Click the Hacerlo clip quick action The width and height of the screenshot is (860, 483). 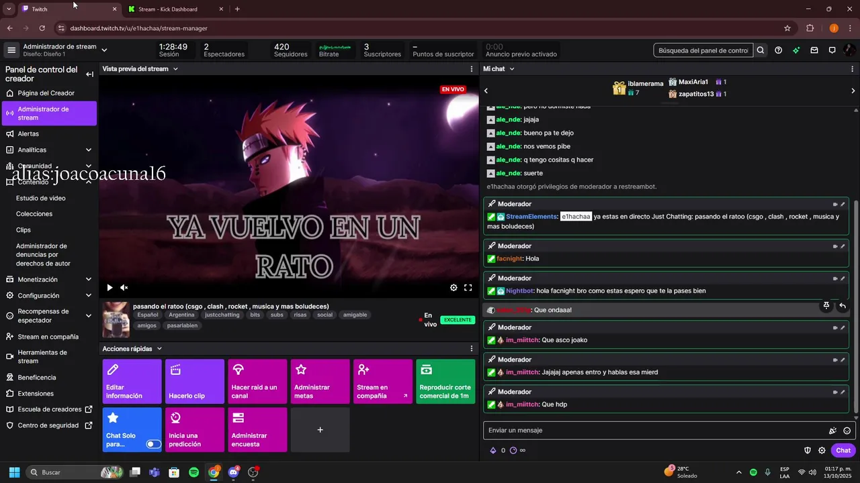(195, 382)
